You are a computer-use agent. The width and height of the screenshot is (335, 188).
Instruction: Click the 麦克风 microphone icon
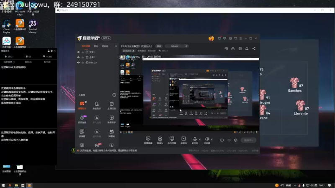point(195,140)
